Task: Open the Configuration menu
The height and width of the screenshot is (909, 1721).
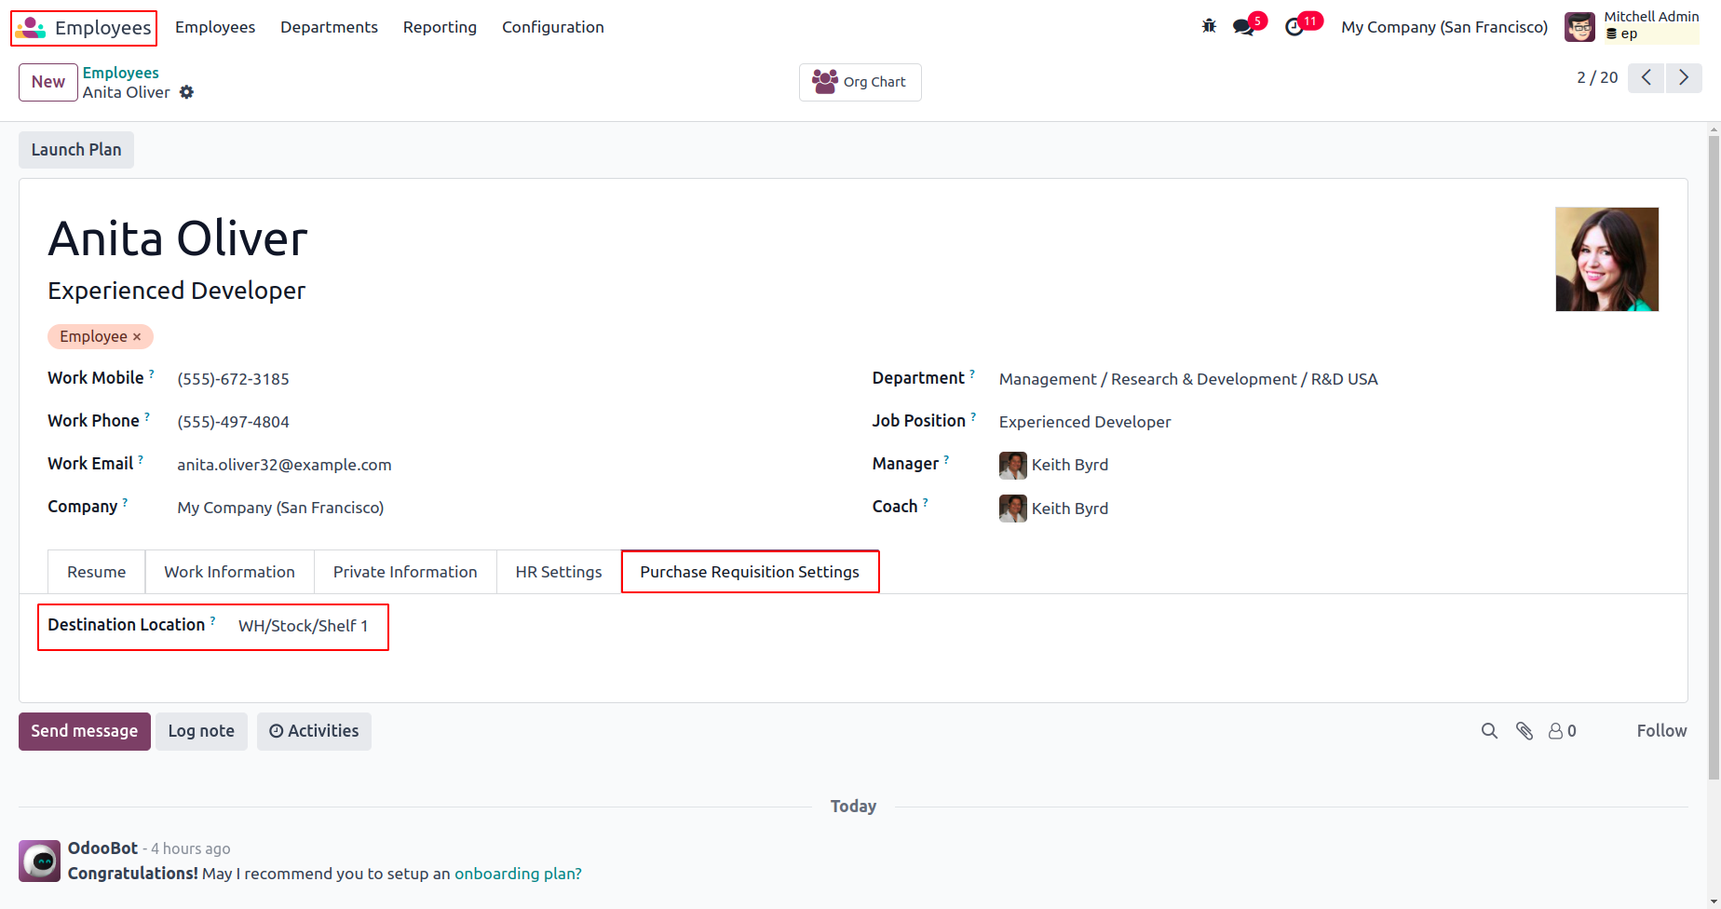Action: (x=552, y=27)
